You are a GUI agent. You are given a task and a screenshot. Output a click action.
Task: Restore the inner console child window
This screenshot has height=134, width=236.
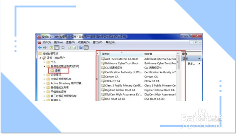[x=196, y=43]
